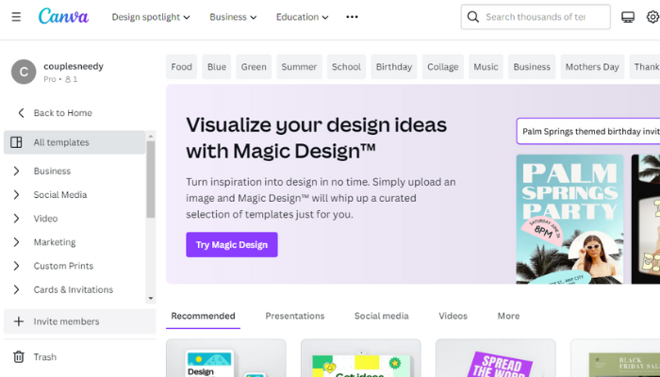Expand the Design spotlight dropdown
Viewport: 660px width, 377px height.
[151, 17]
